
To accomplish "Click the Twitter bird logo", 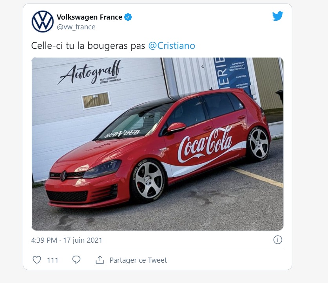I will tap(277, 16).
